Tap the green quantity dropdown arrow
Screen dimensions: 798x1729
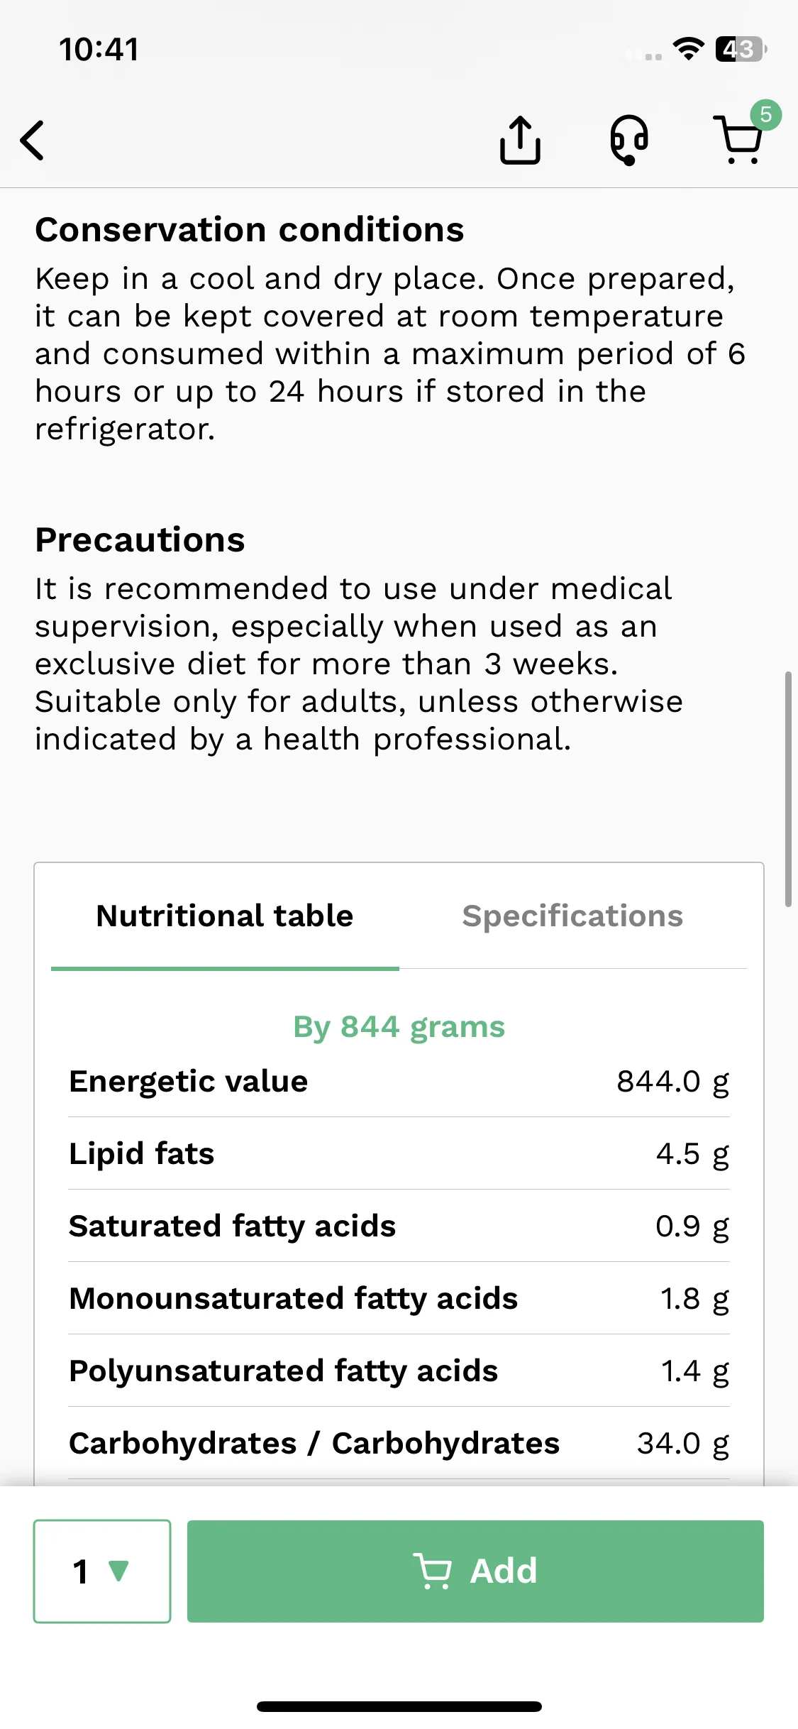118,1571
